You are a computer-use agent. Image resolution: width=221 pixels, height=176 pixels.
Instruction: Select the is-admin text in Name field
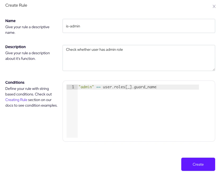tap(73, 26)
